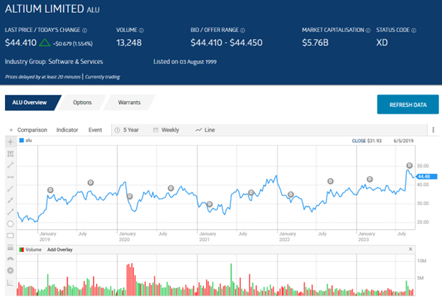Select the Fibonacci circle tool
Screen dimensions: 442x300
click(11, 270)
